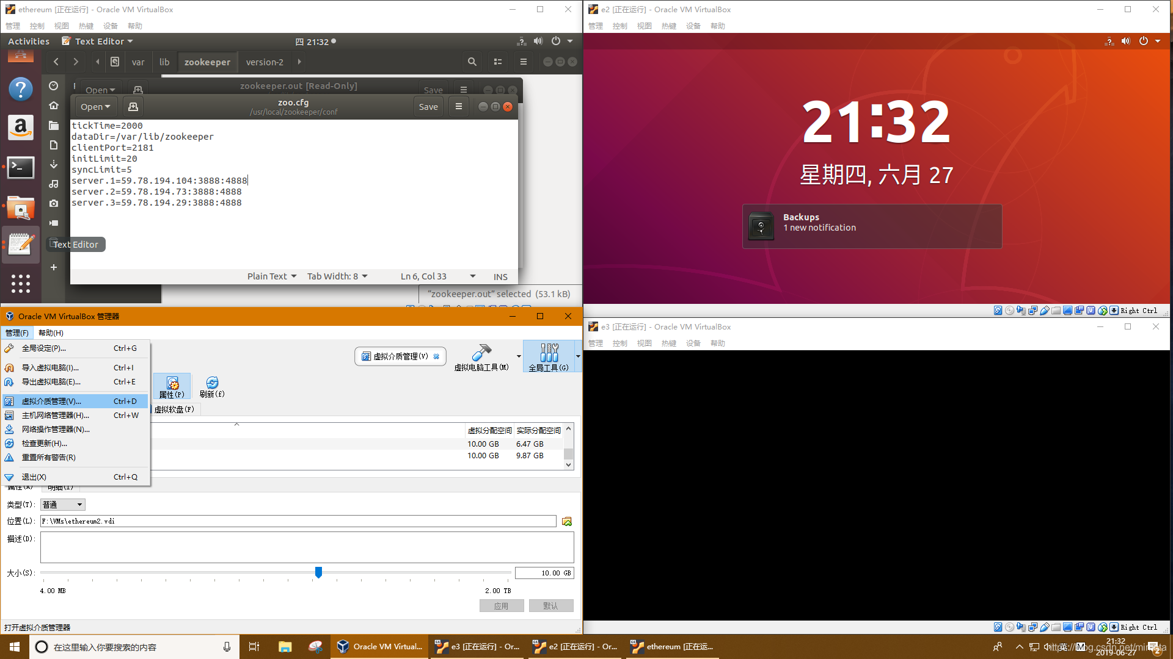Click 默认 (Reset) button
This screenshot has width=1173, height=659.
[551, 606]
